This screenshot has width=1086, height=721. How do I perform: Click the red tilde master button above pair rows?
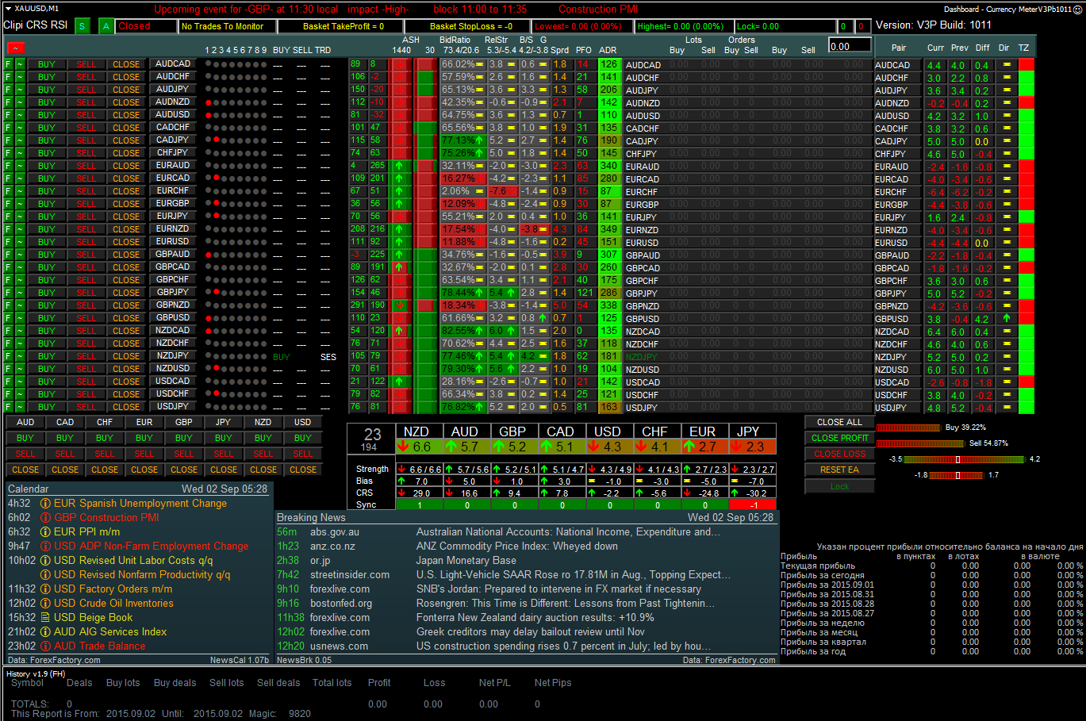[15, 48]
